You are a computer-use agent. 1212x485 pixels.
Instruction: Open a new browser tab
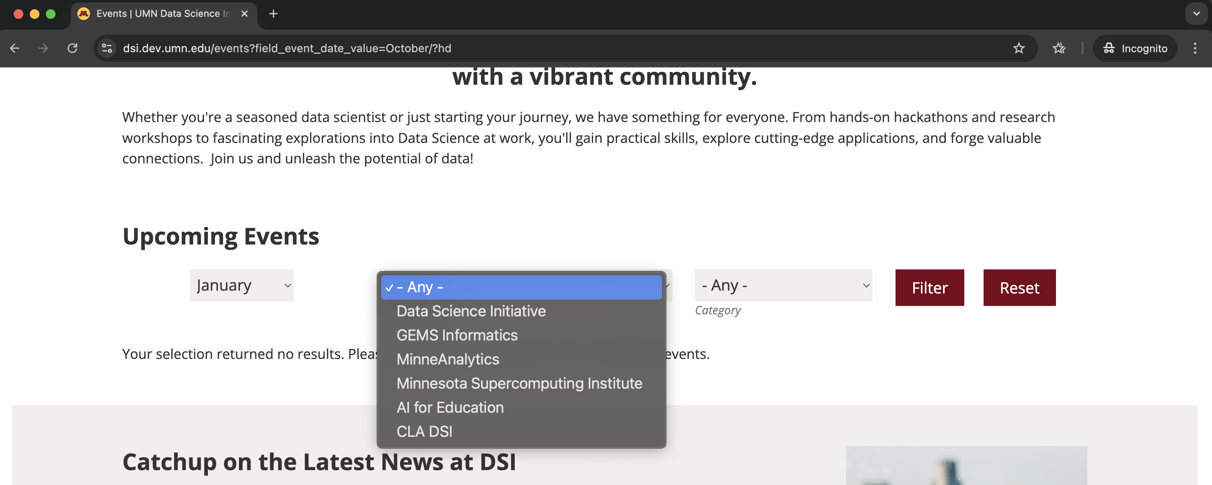(x=273, y=14)
